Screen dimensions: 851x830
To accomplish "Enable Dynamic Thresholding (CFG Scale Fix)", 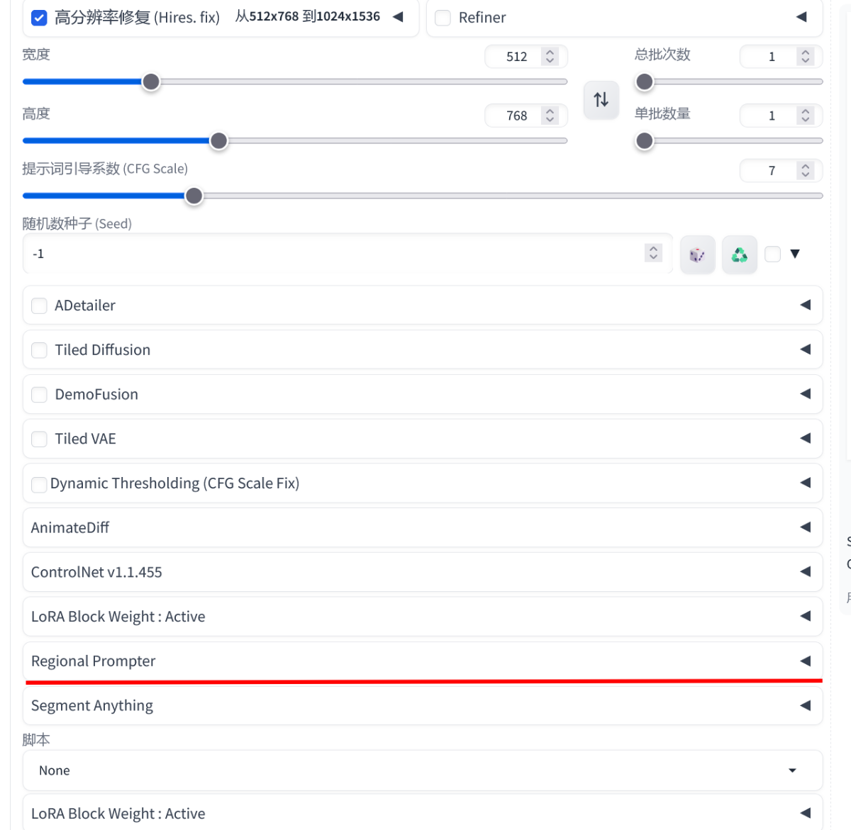I will [x=40, y=484].
